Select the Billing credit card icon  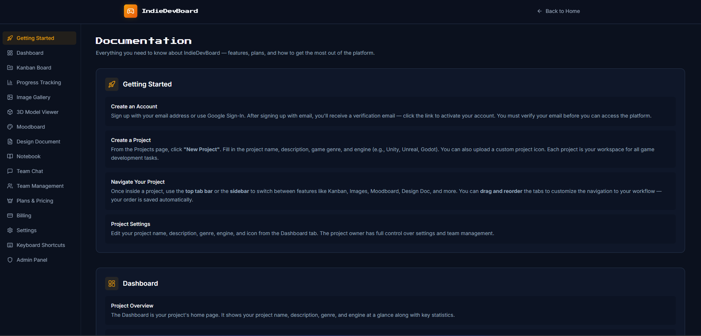[x=10, y=215]
